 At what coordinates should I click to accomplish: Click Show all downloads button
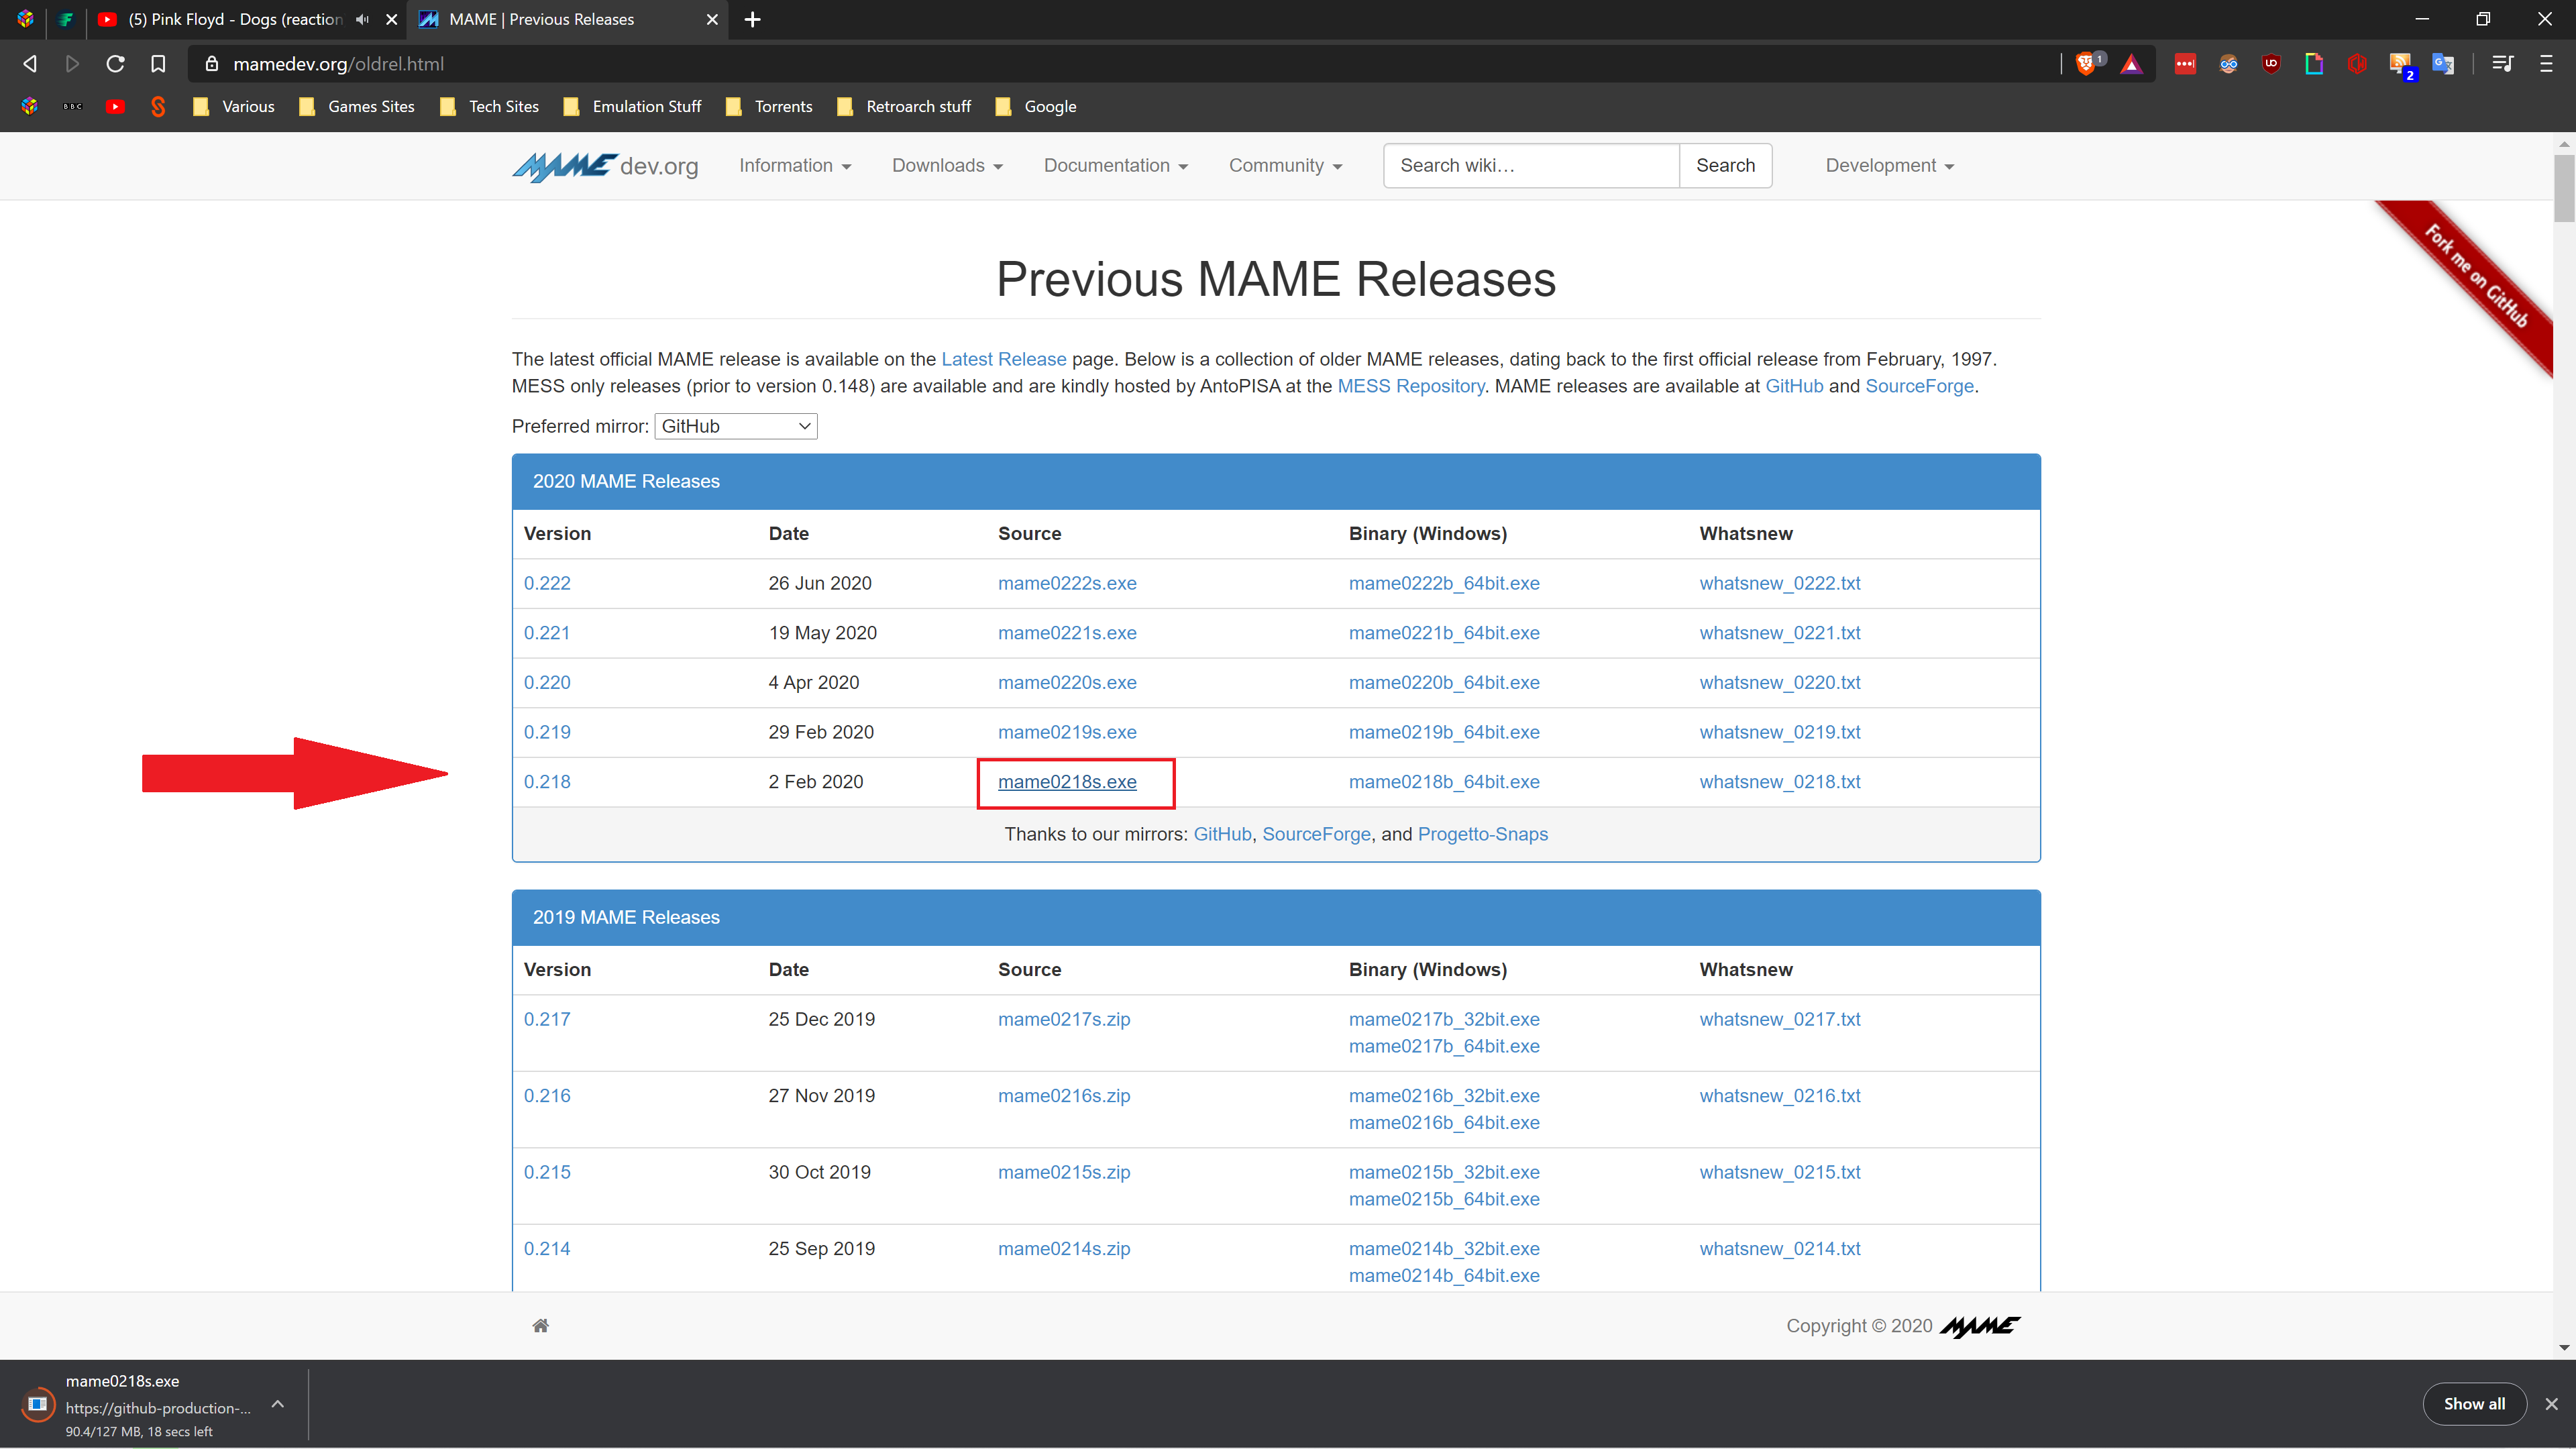pos(2474,1404)
